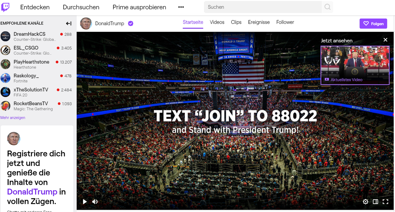Toggle theater mode in player
395x212 pixels.
375,202
